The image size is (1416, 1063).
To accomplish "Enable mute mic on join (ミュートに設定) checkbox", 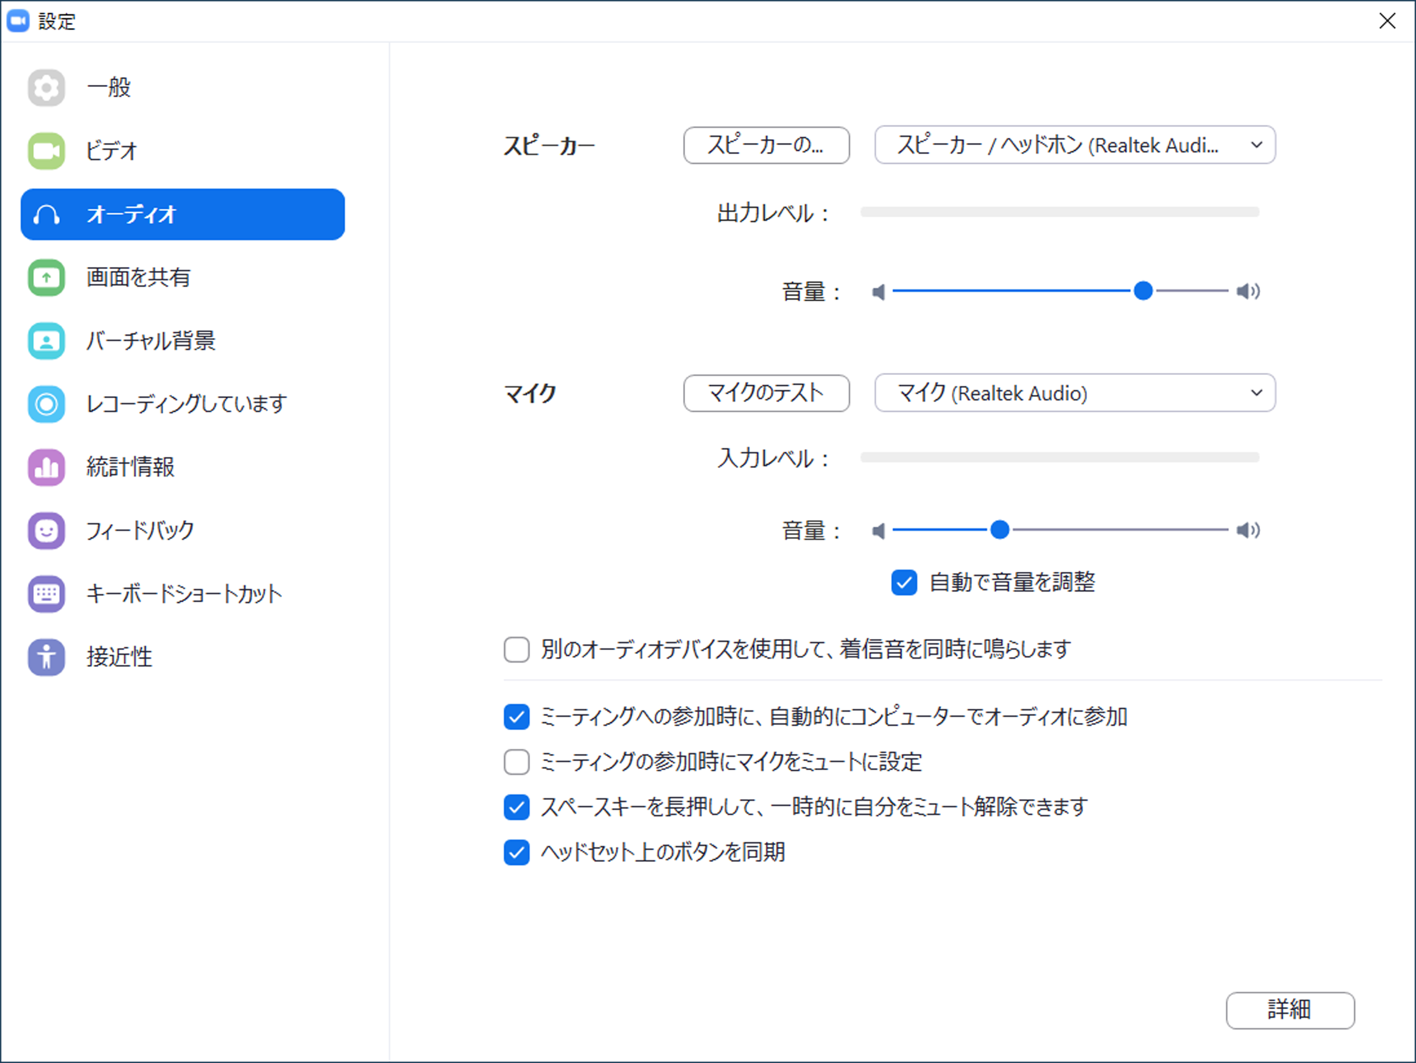I will 517,762.
